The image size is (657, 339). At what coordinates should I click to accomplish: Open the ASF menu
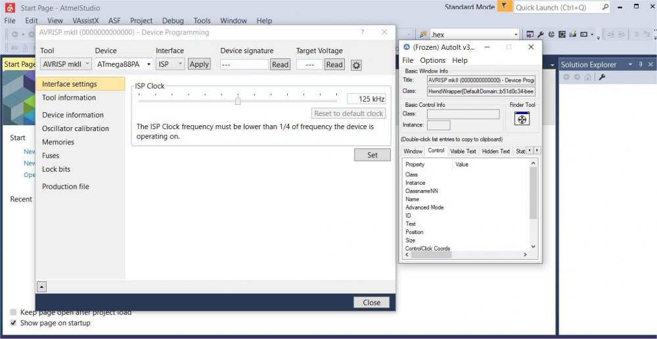tap(114, 20)
